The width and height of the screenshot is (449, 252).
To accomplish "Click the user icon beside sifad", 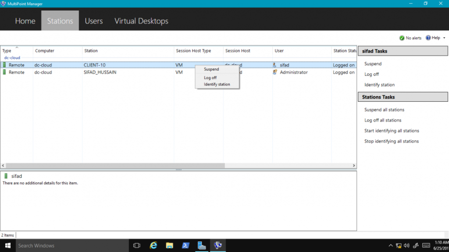I will click(274, 65).
